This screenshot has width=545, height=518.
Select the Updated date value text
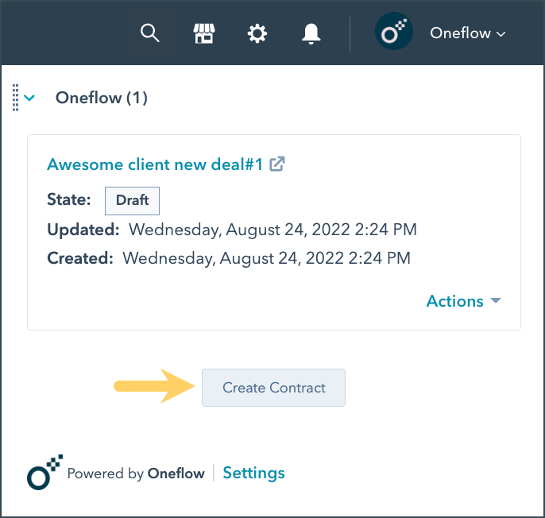272,230
